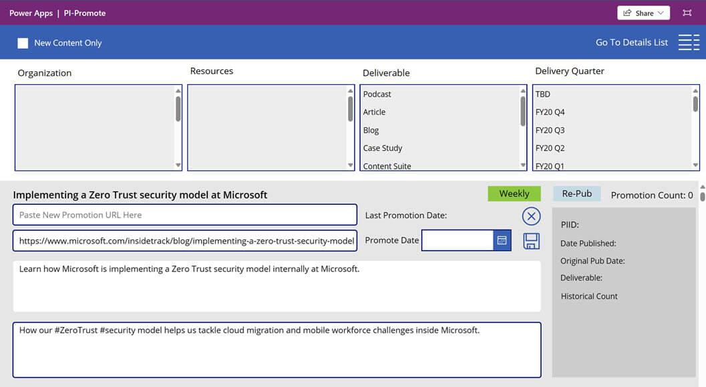Viewport: 706px width, 387px height.
Task: Click the insidetrack blog URL field
Action: [x=185, y=241]
